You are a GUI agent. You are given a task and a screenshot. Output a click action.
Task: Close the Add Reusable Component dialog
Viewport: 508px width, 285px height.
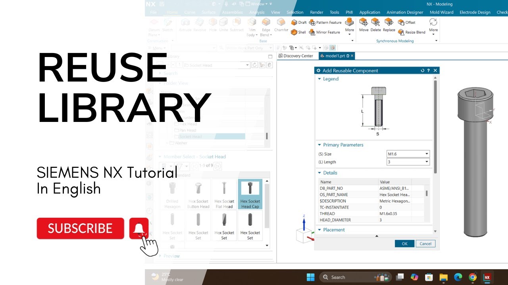[435, 70]
